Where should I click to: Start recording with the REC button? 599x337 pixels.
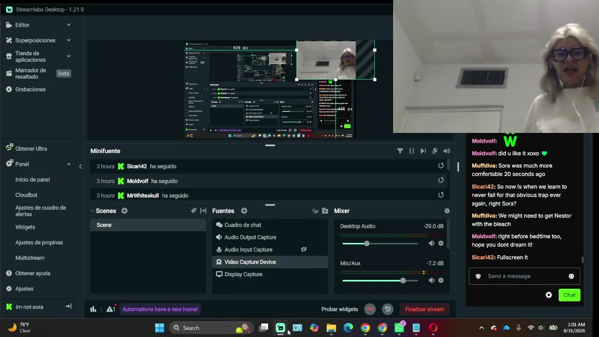pyautogui.click(x=370, y=309)
